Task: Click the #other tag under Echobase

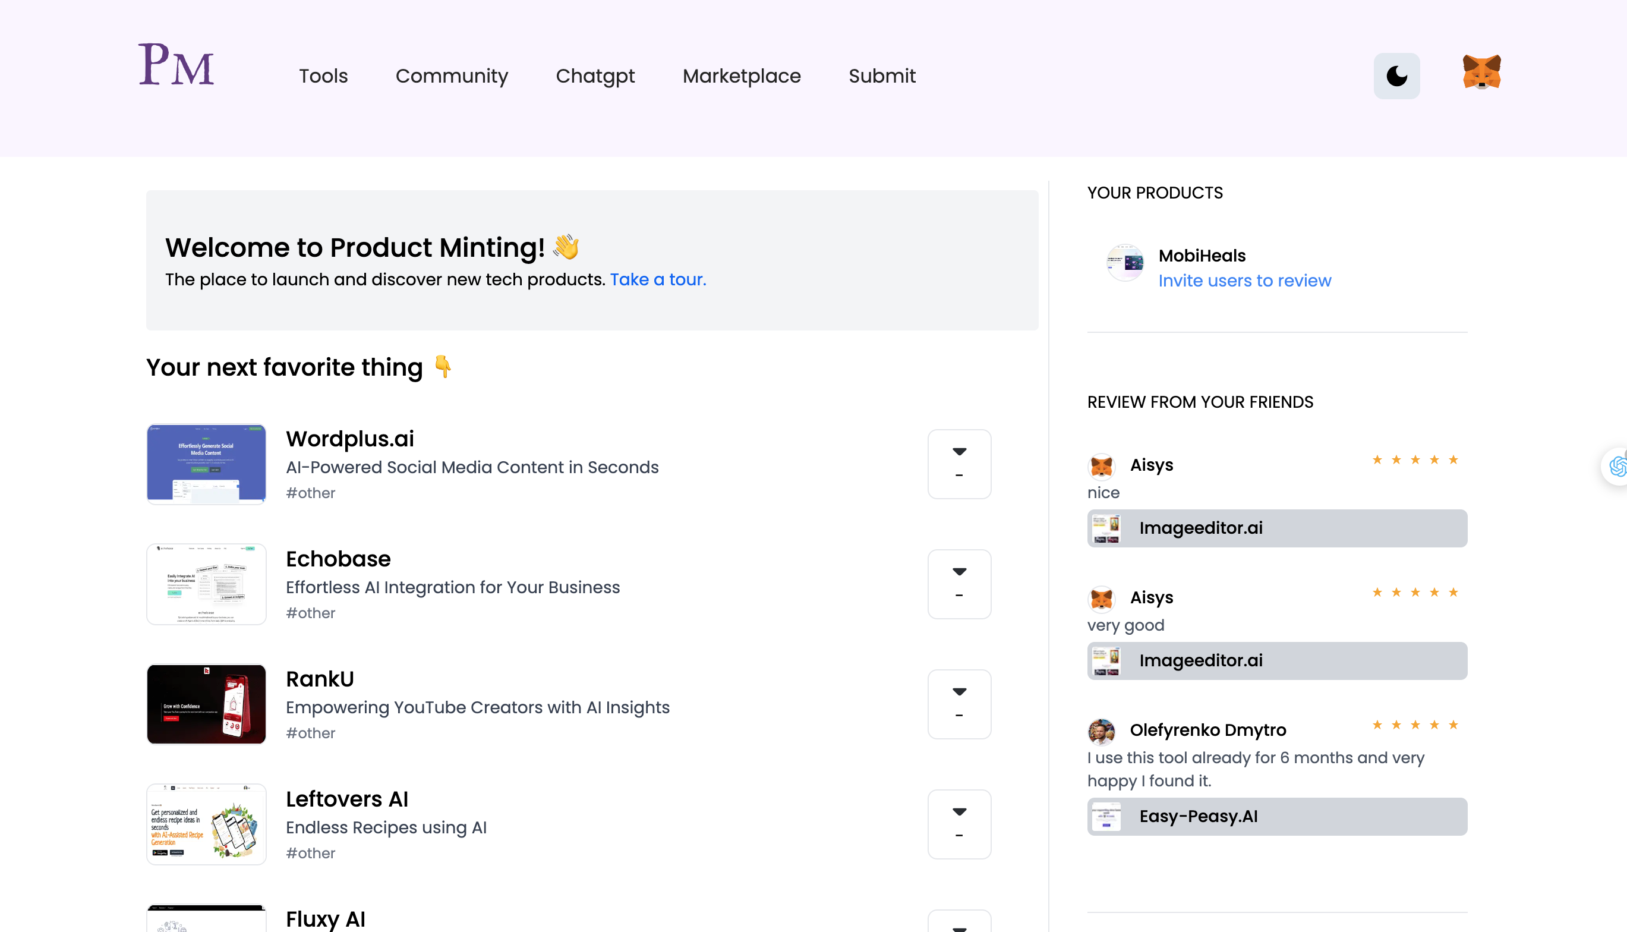Action: pyautogui.click(x=310, y=613)
